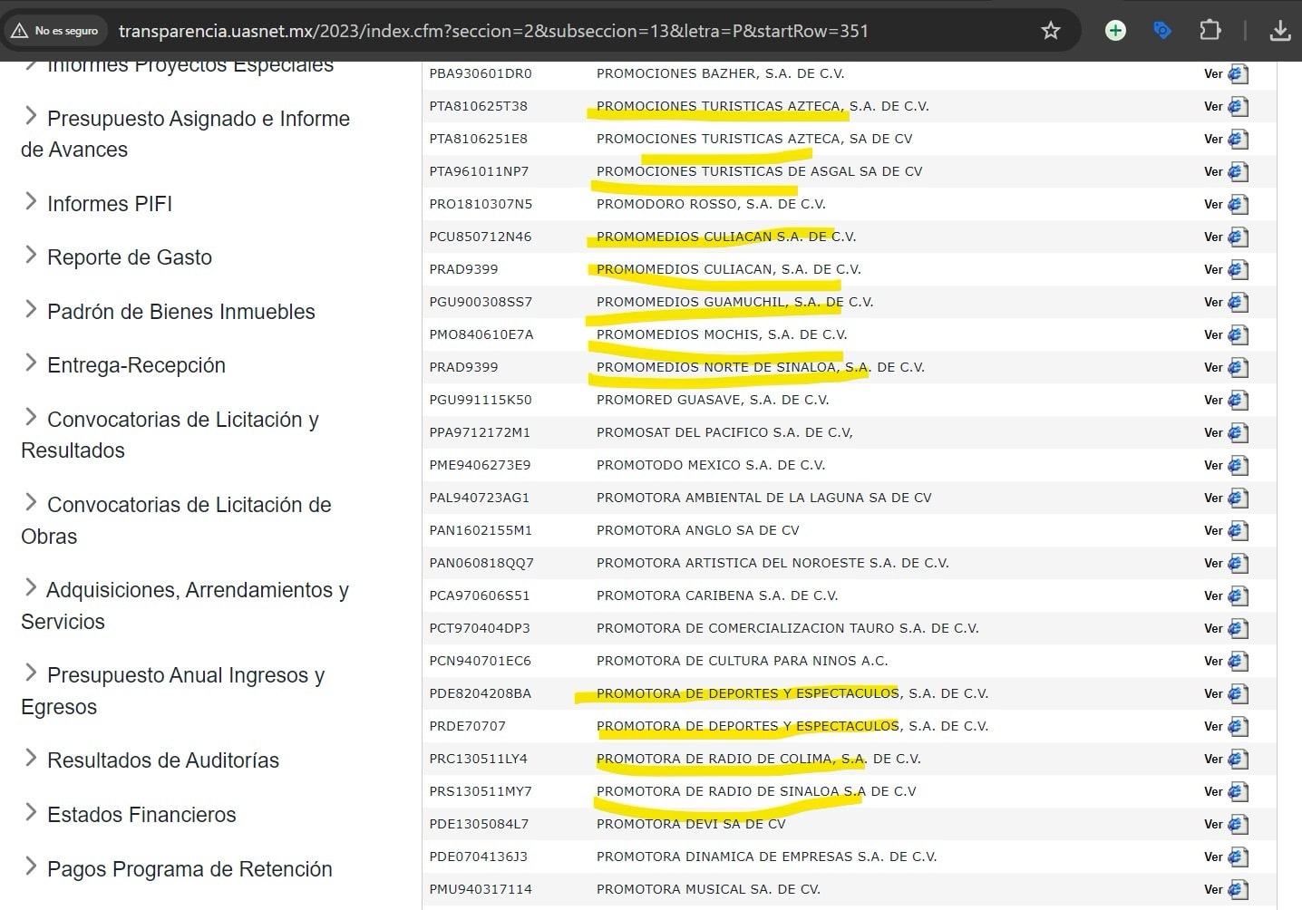This screenshot has width=1302, height=910.
Task: Click the blue shield icon in the toolbar
Action: coord(1161,30)
